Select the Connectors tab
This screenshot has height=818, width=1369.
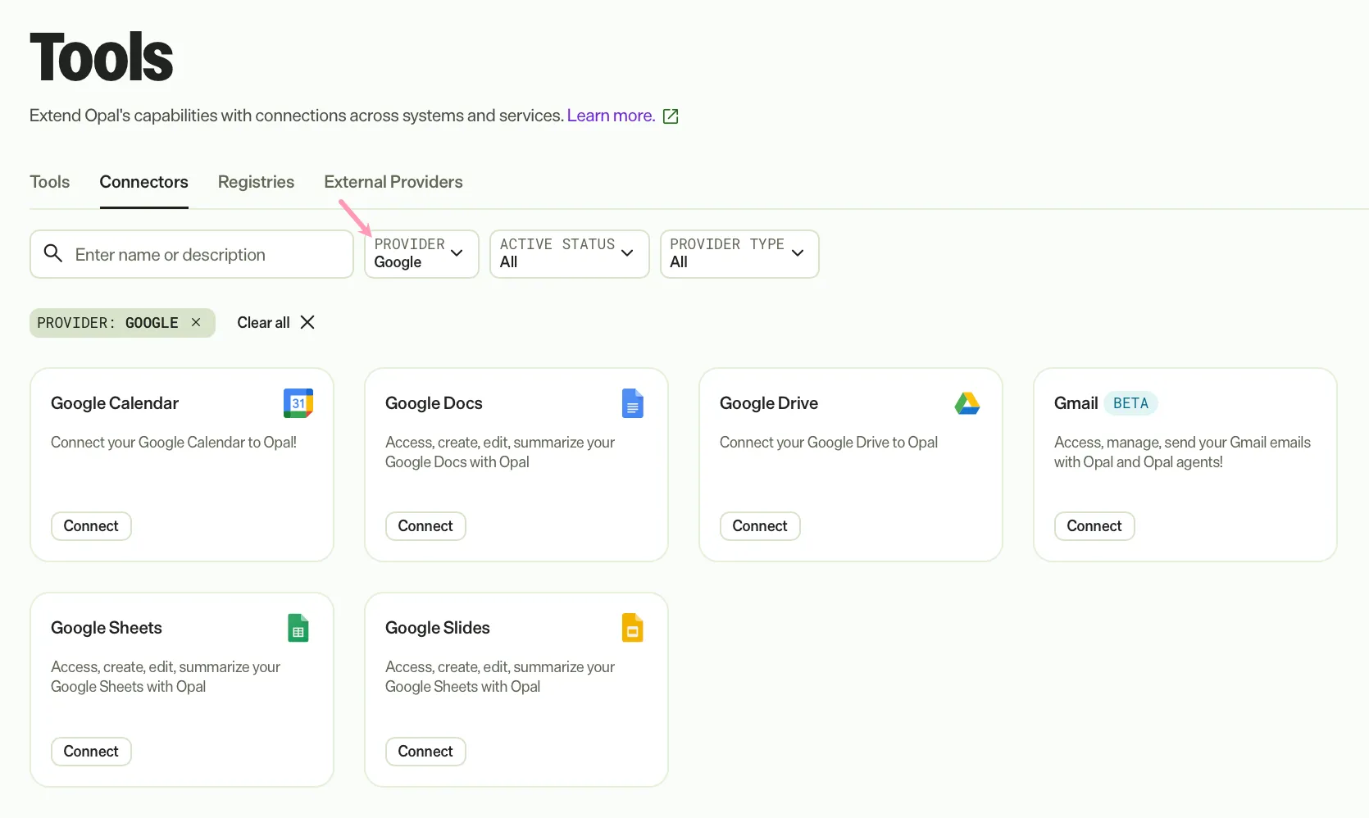(x=144, y=182)
